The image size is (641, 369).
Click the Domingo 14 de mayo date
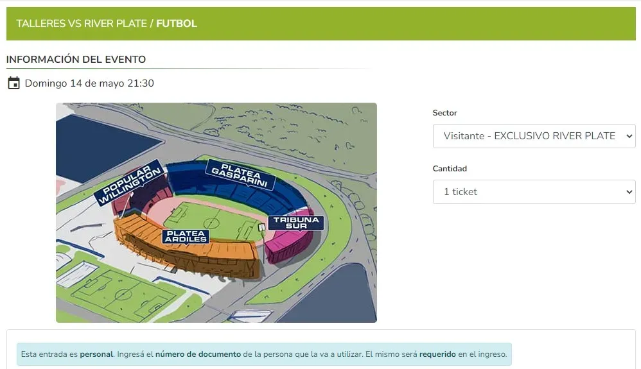point(89,83)
